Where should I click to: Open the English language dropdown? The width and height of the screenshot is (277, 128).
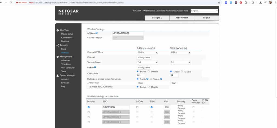205,11
